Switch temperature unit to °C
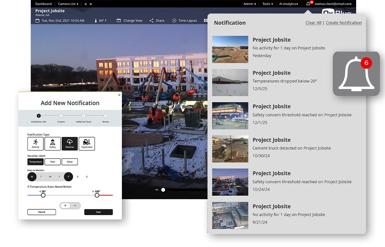Viewport: 385px width, 247px height. coord(75,206)
